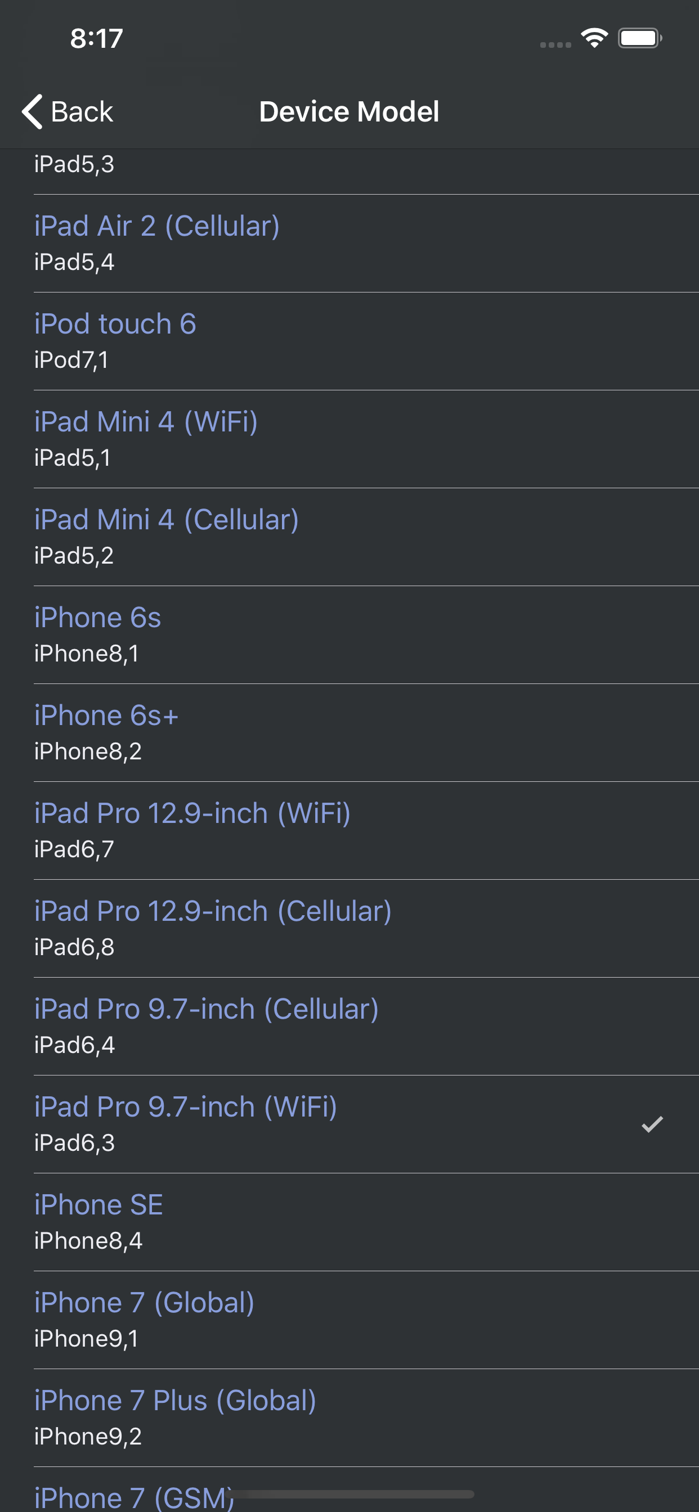Tap the cellular signal dots icon
The width and height of the screenshot is (699, 1512).
555,44
